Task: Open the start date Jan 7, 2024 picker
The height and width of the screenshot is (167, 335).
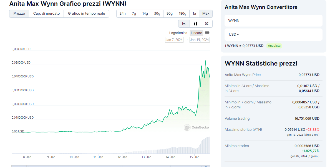Action: click(174, 40)
